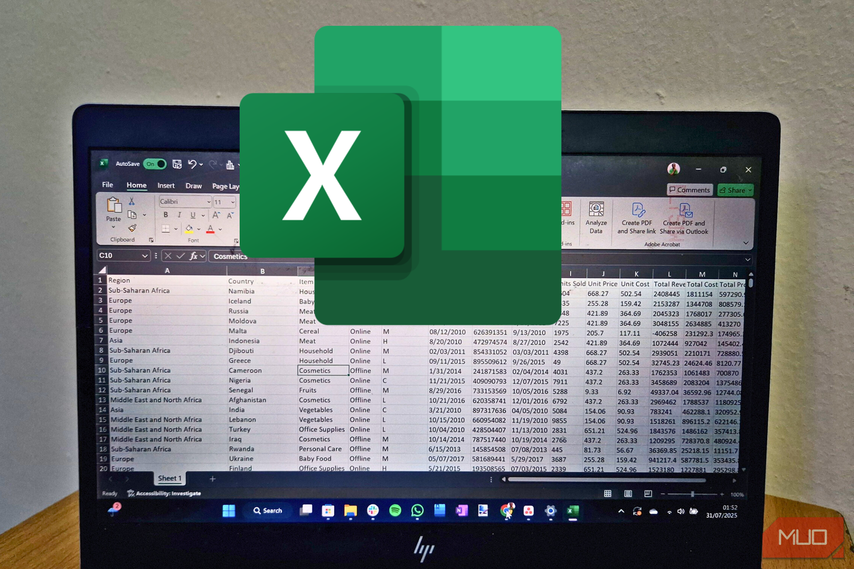
Task: Open the File menu
Action: click(x=107, y=185)
